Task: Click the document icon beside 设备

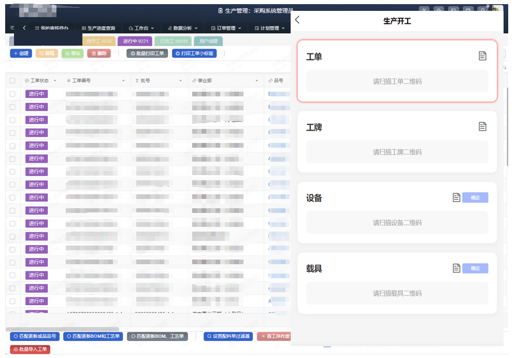Action: [x=456, y=197]
